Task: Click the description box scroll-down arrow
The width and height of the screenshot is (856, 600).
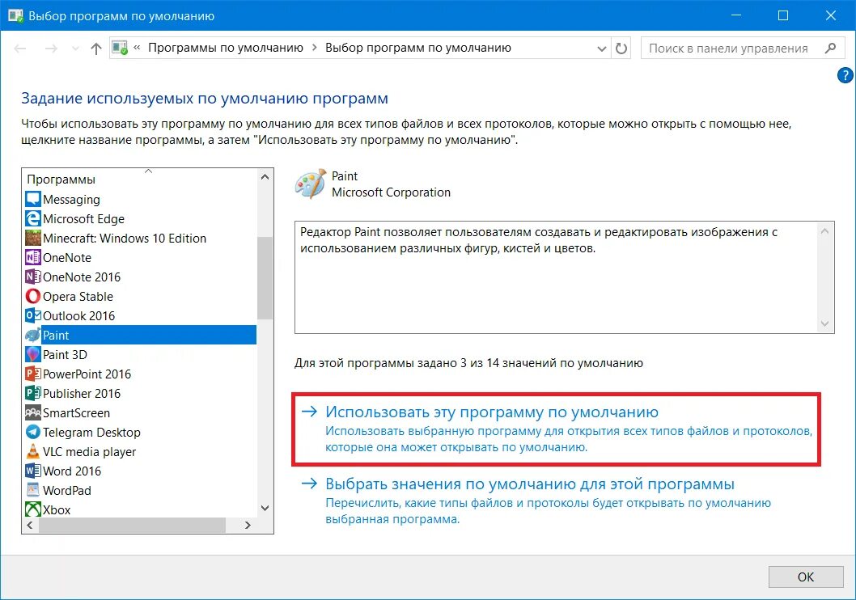Action: point(824,324)
